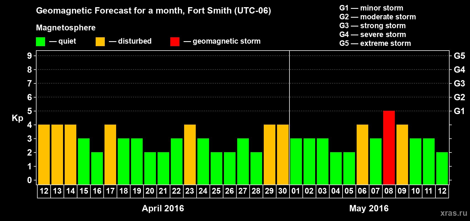Select the orange bar for April 23
The image size is (470, 221).
coord(190,154)
